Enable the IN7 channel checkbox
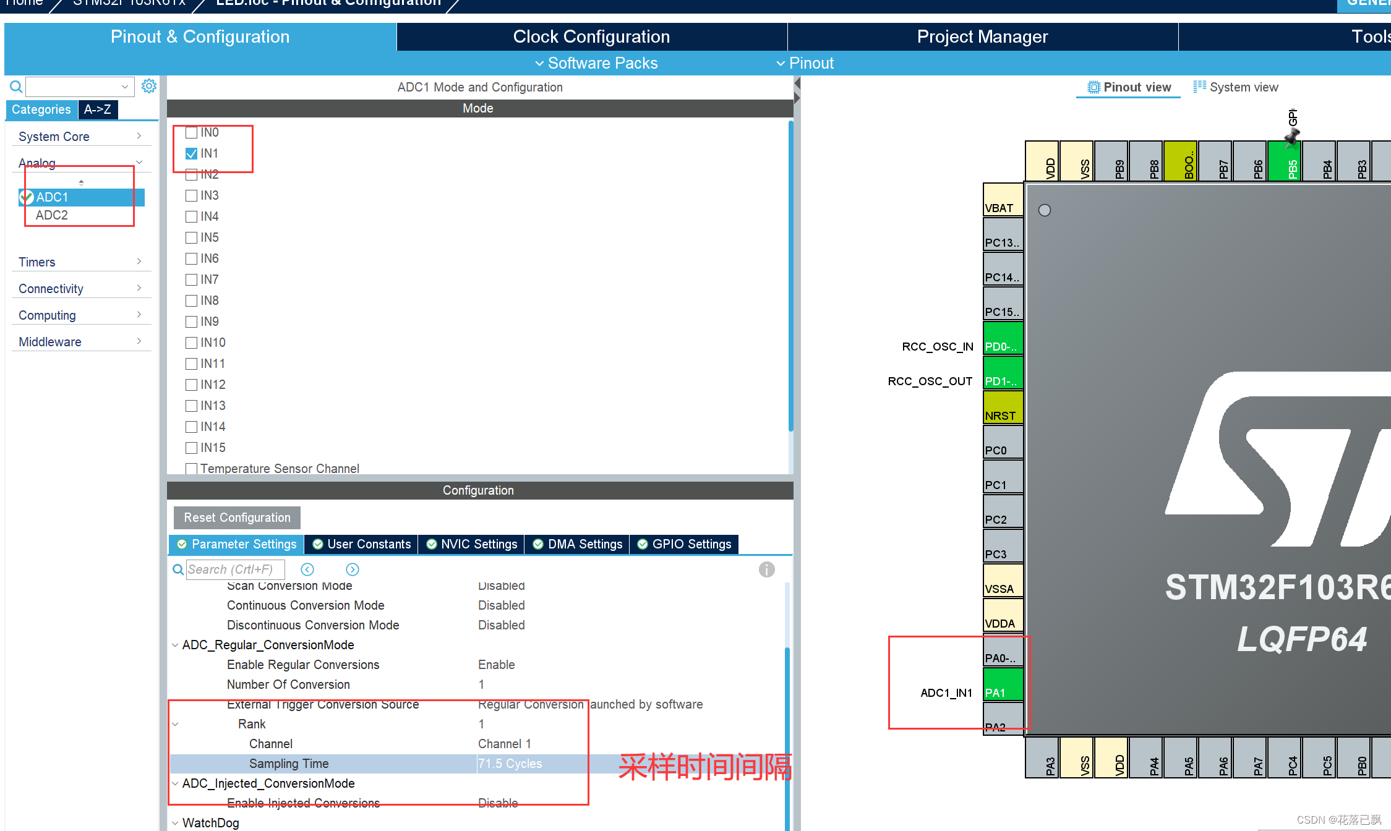Viewport: 1391px width, 831px height. click(x=192, y=279)
